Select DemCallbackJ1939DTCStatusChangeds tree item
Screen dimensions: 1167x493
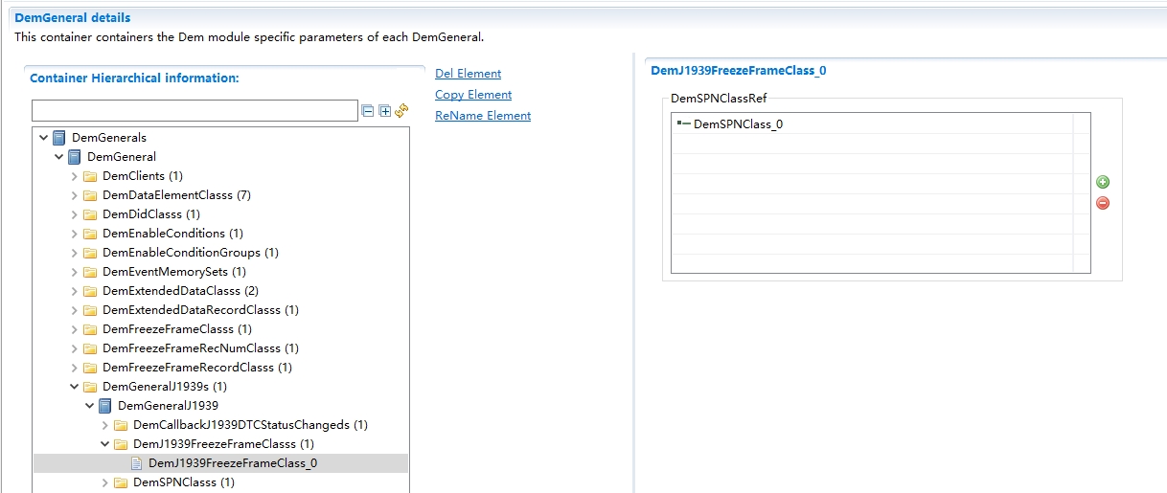click(250, 425)
